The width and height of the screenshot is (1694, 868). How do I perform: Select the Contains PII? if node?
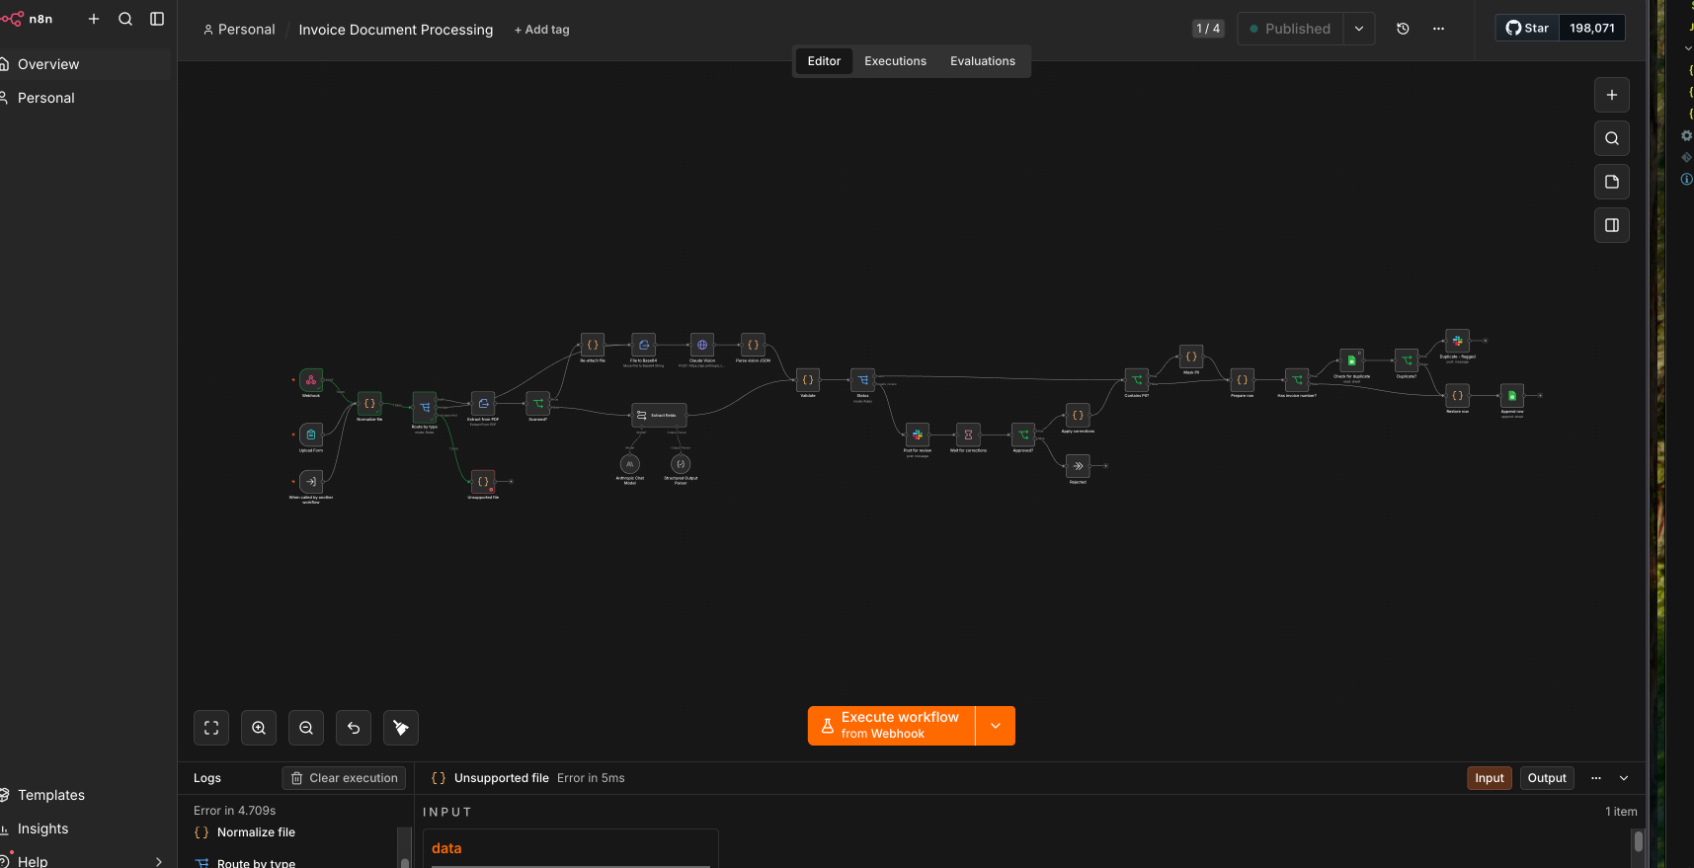tap(1137, 380)
